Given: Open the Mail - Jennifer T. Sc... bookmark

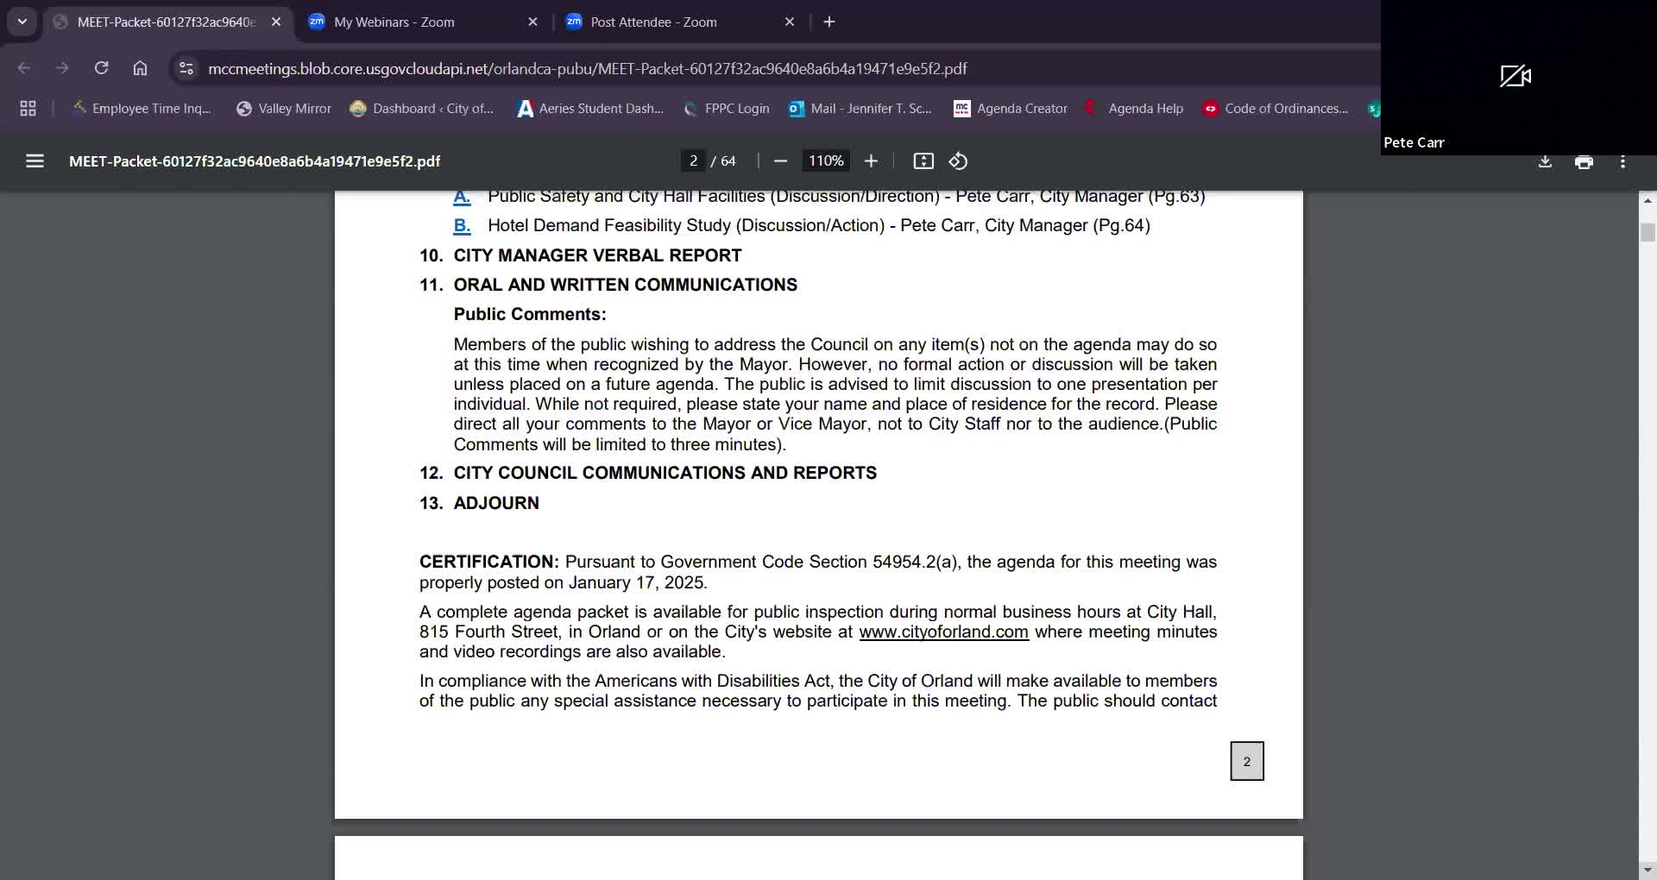Looking at the screenshot, I should 860,108.
